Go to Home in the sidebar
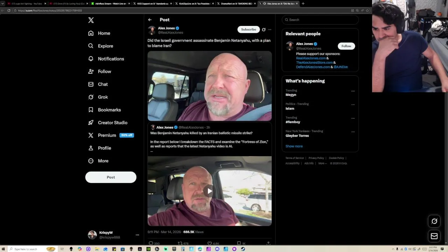Screen dimensions: 448x252 99,33
